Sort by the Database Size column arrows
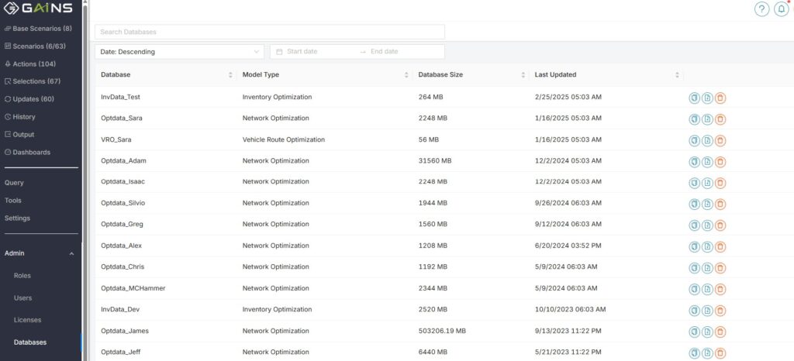794x361 pixels. (x=523, y=75)
